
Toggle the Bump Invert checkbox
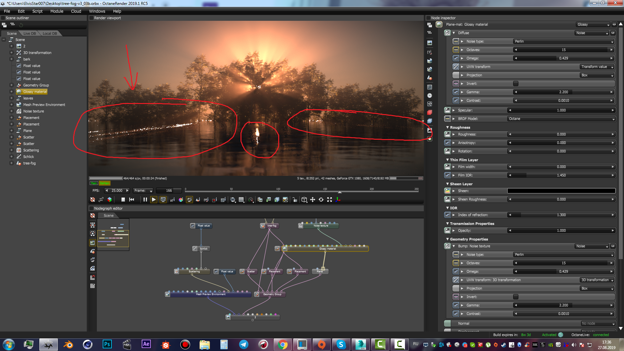click(x=516, y=297)
